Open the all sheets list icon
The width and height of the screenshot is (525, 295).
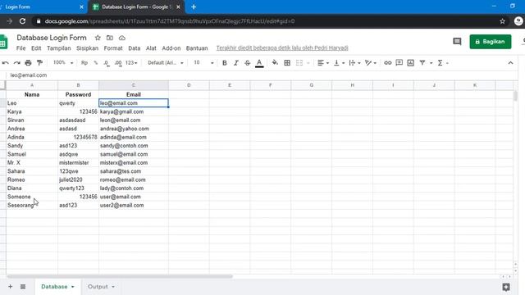(x=23, y=287)
